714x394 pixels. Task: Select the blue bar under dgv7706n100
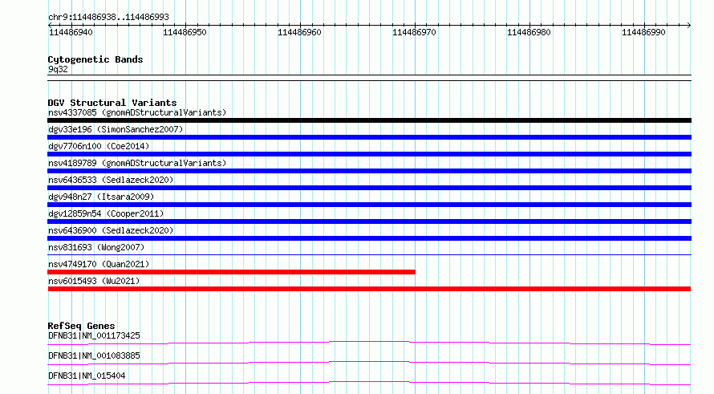(369, 154)
